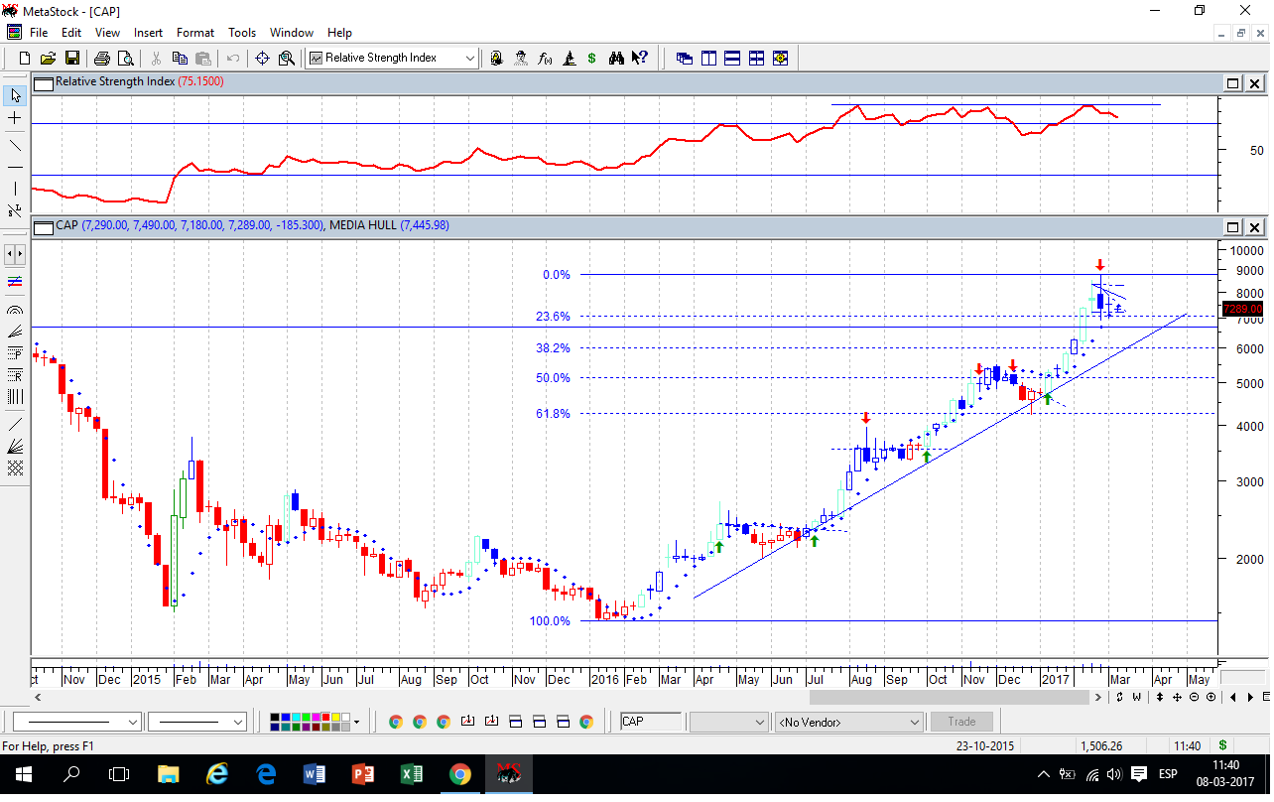Open Word from the taskbar
This screenshot has height=802, width=1274.
(314, 774)
